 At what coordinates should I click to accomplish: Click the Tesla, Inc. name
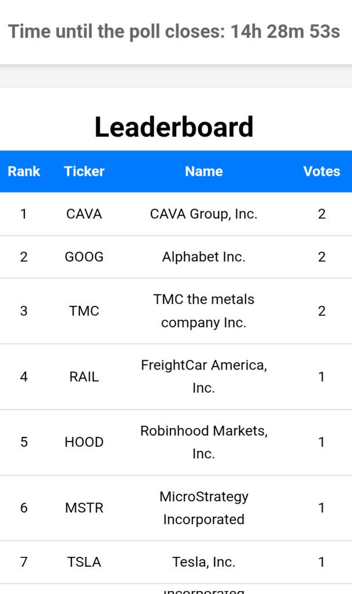coord(204,562)
